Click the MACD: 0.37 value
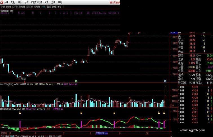This screenshot has height=137, width=213. [x=31, y=109]
